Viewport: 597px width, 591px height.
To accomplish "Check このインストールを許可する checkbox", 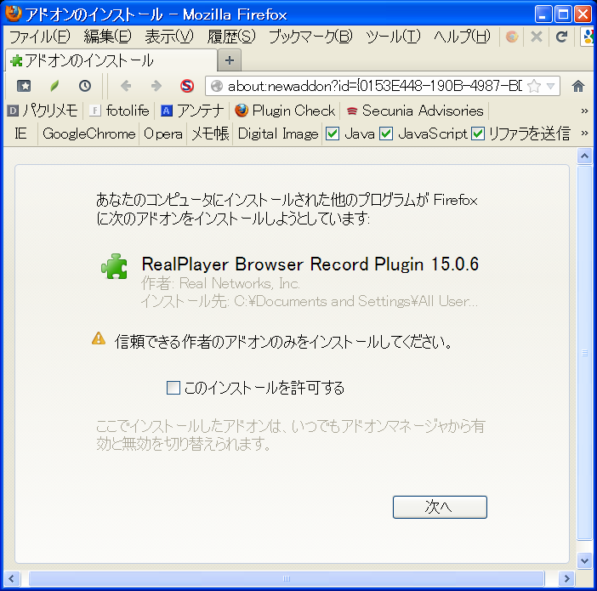I will 173,388.
